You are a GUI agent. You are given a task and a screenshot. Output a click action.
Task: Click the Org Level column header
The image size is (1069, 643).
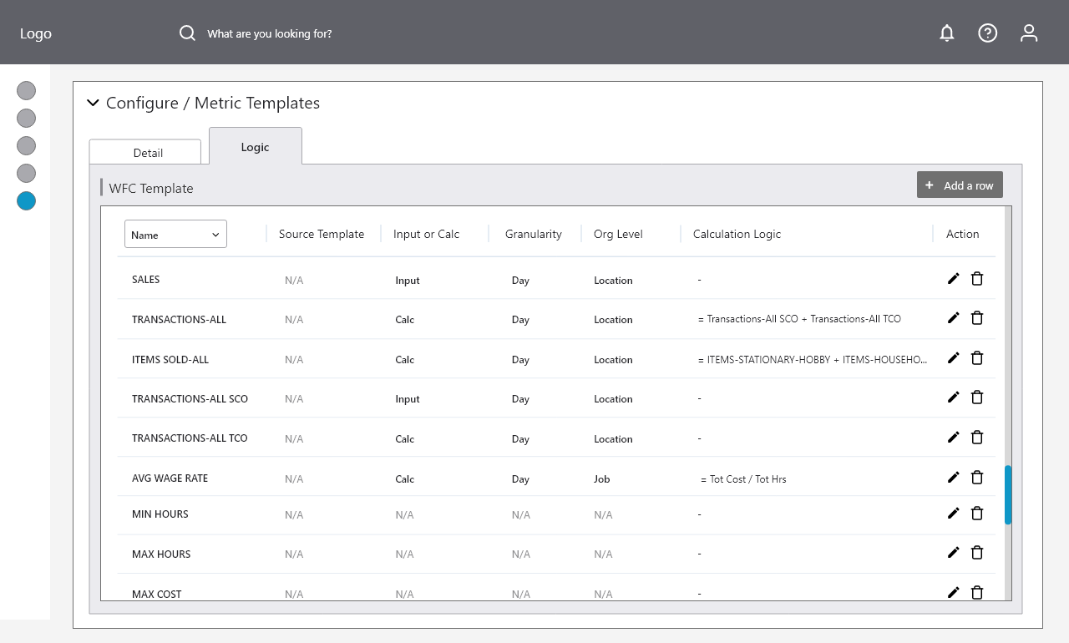(x=618, y=234)
